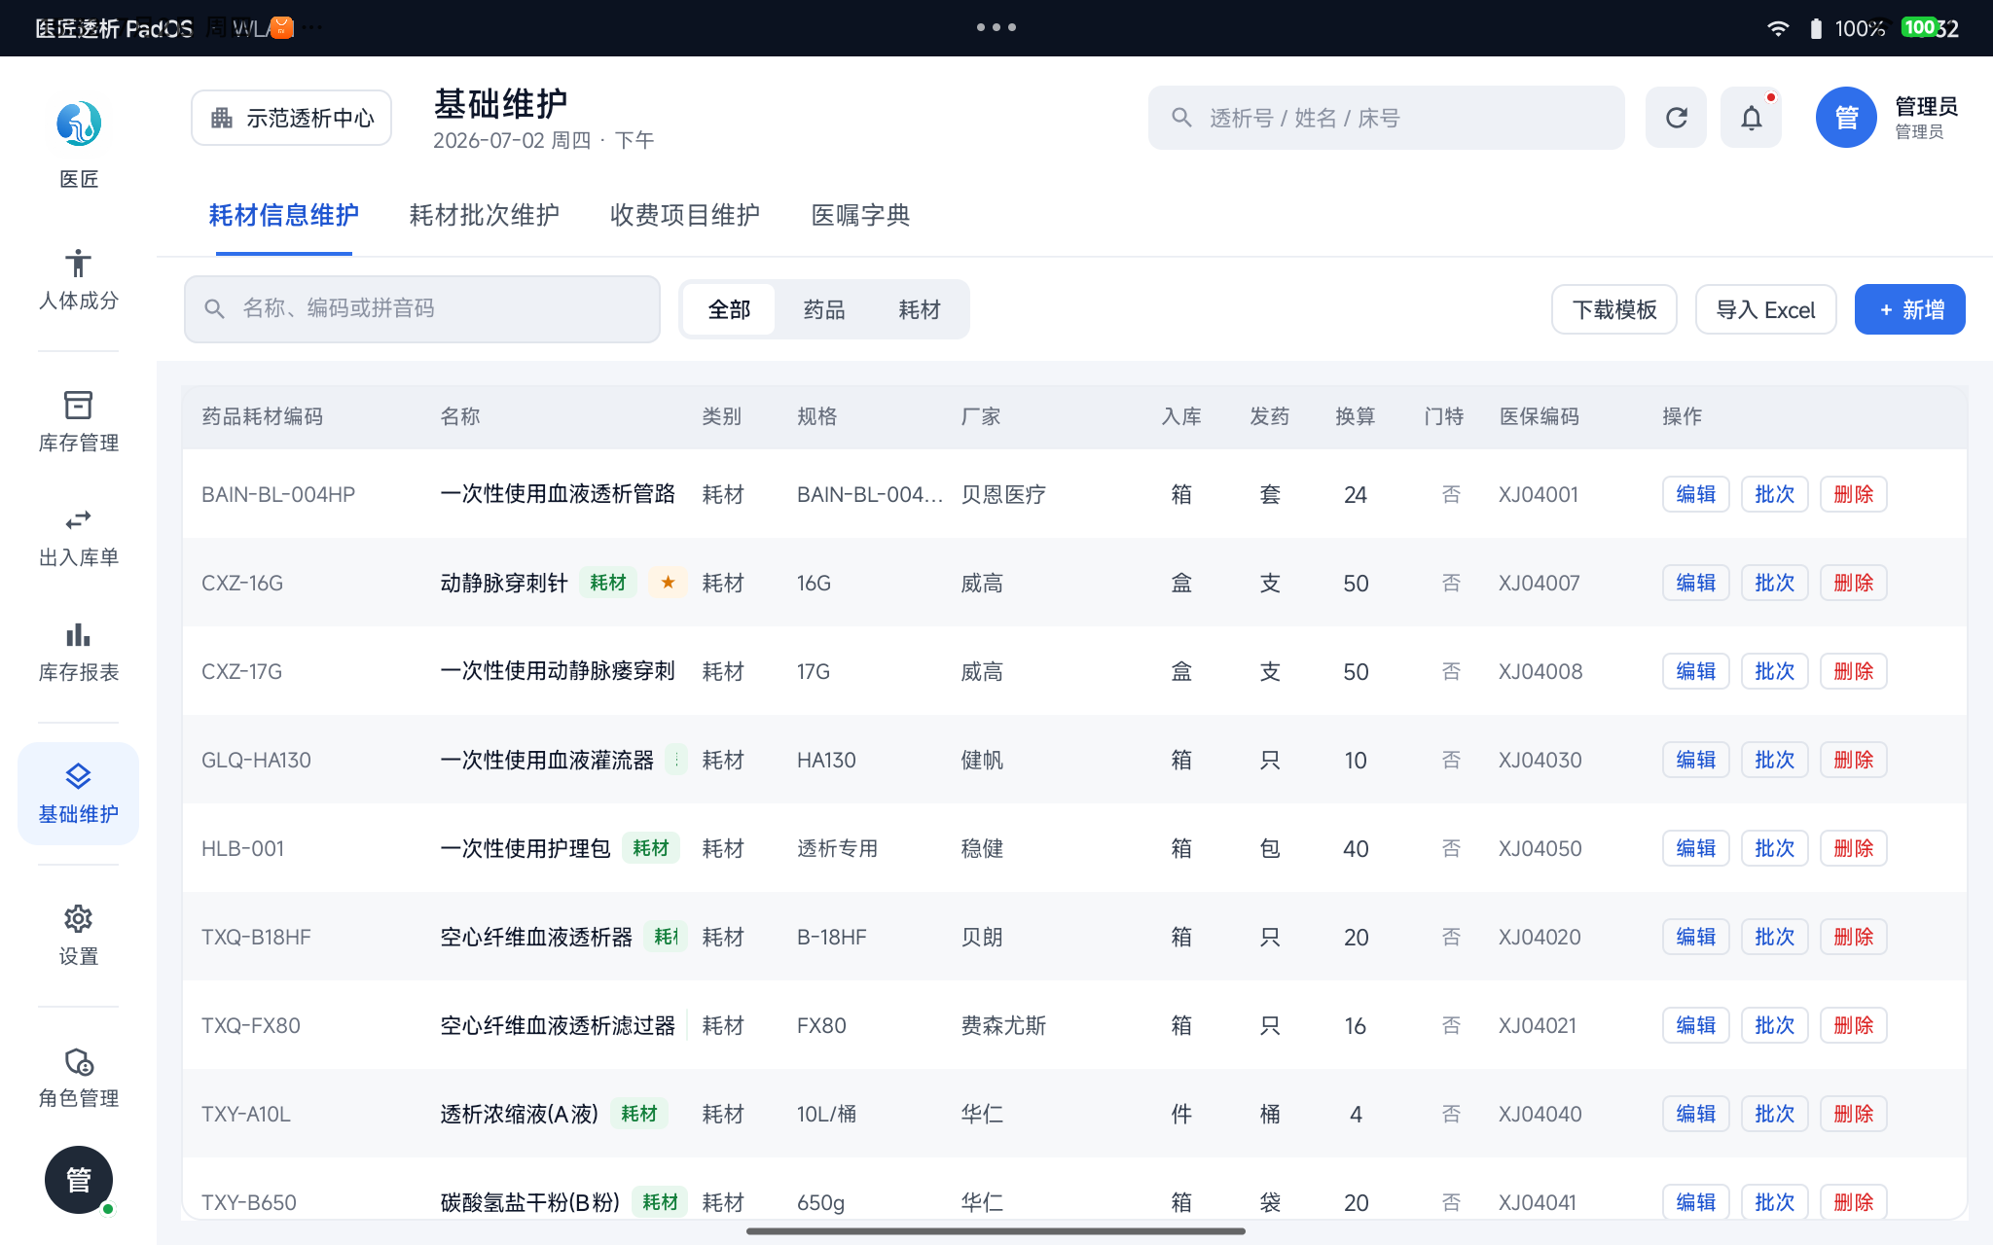Focus the 透析号 / 姓名 / 床号 search field
The image size is (1993, 1245).
coord(1386,118)
